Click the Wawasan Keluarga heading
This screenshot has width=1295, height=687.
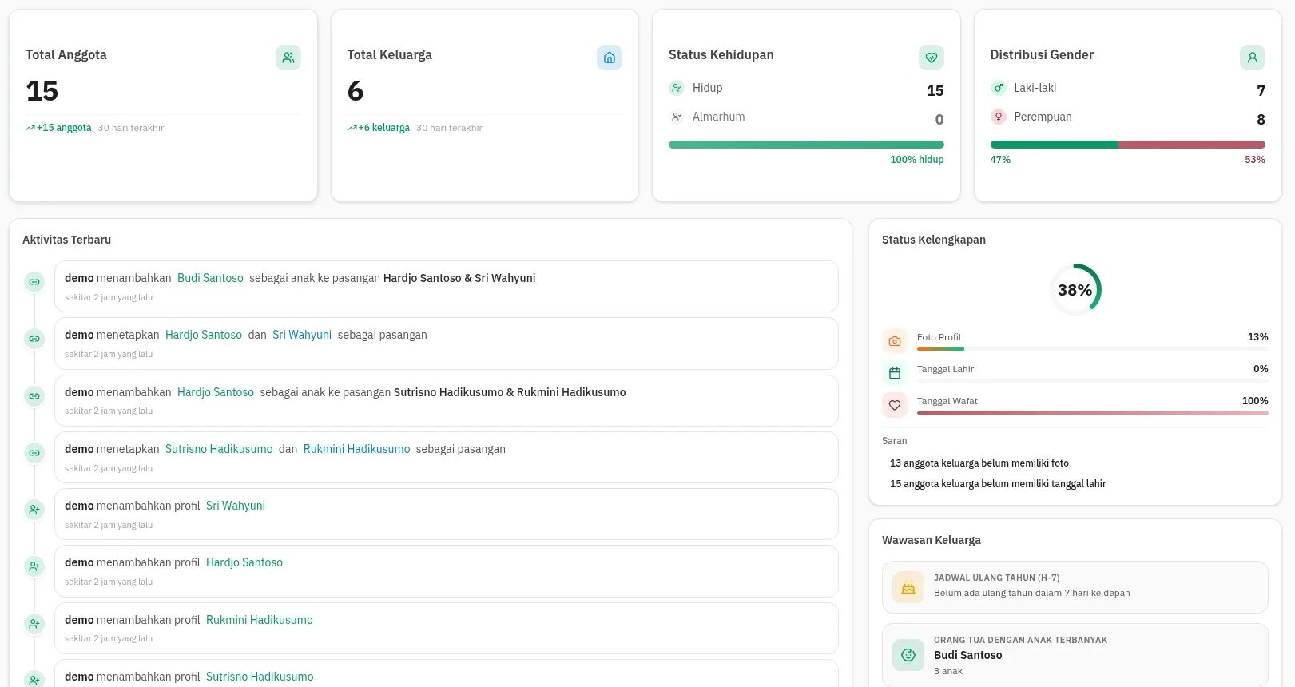[932, 540]
